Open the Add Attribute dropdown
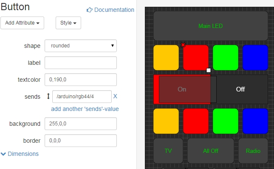This screenshot has height=169, width=274. point(22,23)
